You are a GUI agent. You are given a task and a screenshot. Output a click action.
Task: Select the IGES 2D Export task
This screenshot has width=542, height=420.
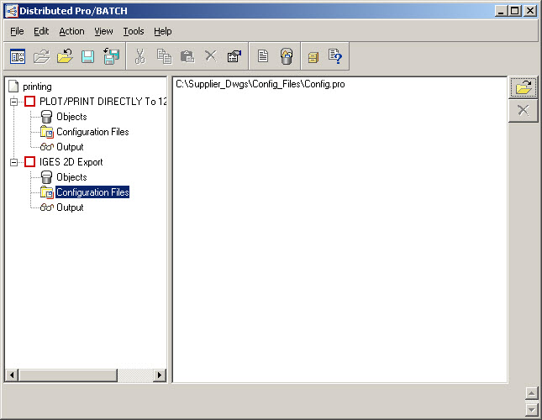click(x=71, y=162)
